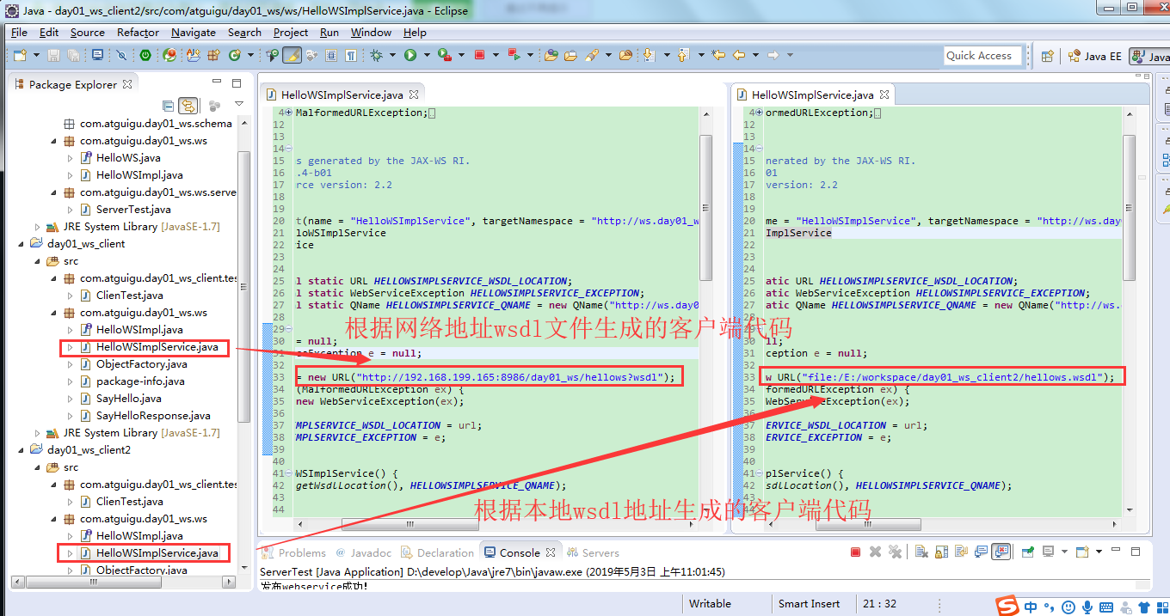The width and height of the screenshot is (1170, 616).
Task: Open Back history dropdown arrow
Action: (x=755, y=55)
